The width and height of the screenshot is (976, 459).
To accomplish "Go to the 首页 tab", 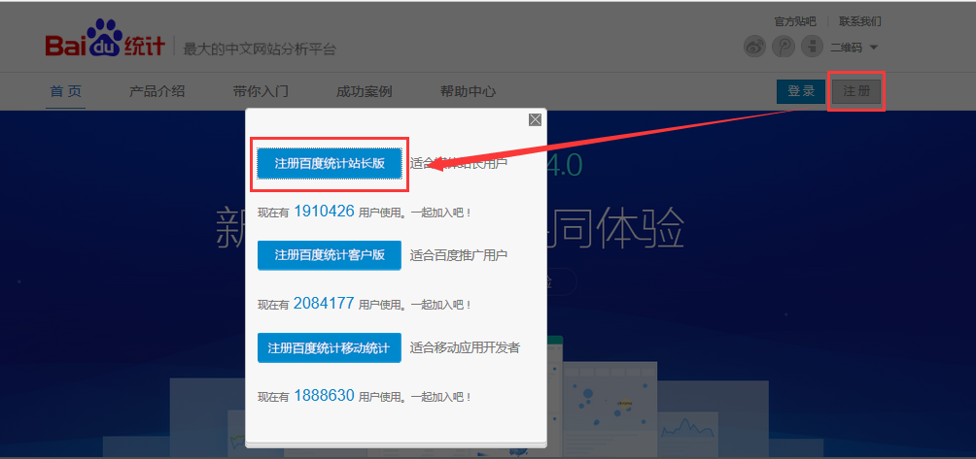I will tap(65, 91).
